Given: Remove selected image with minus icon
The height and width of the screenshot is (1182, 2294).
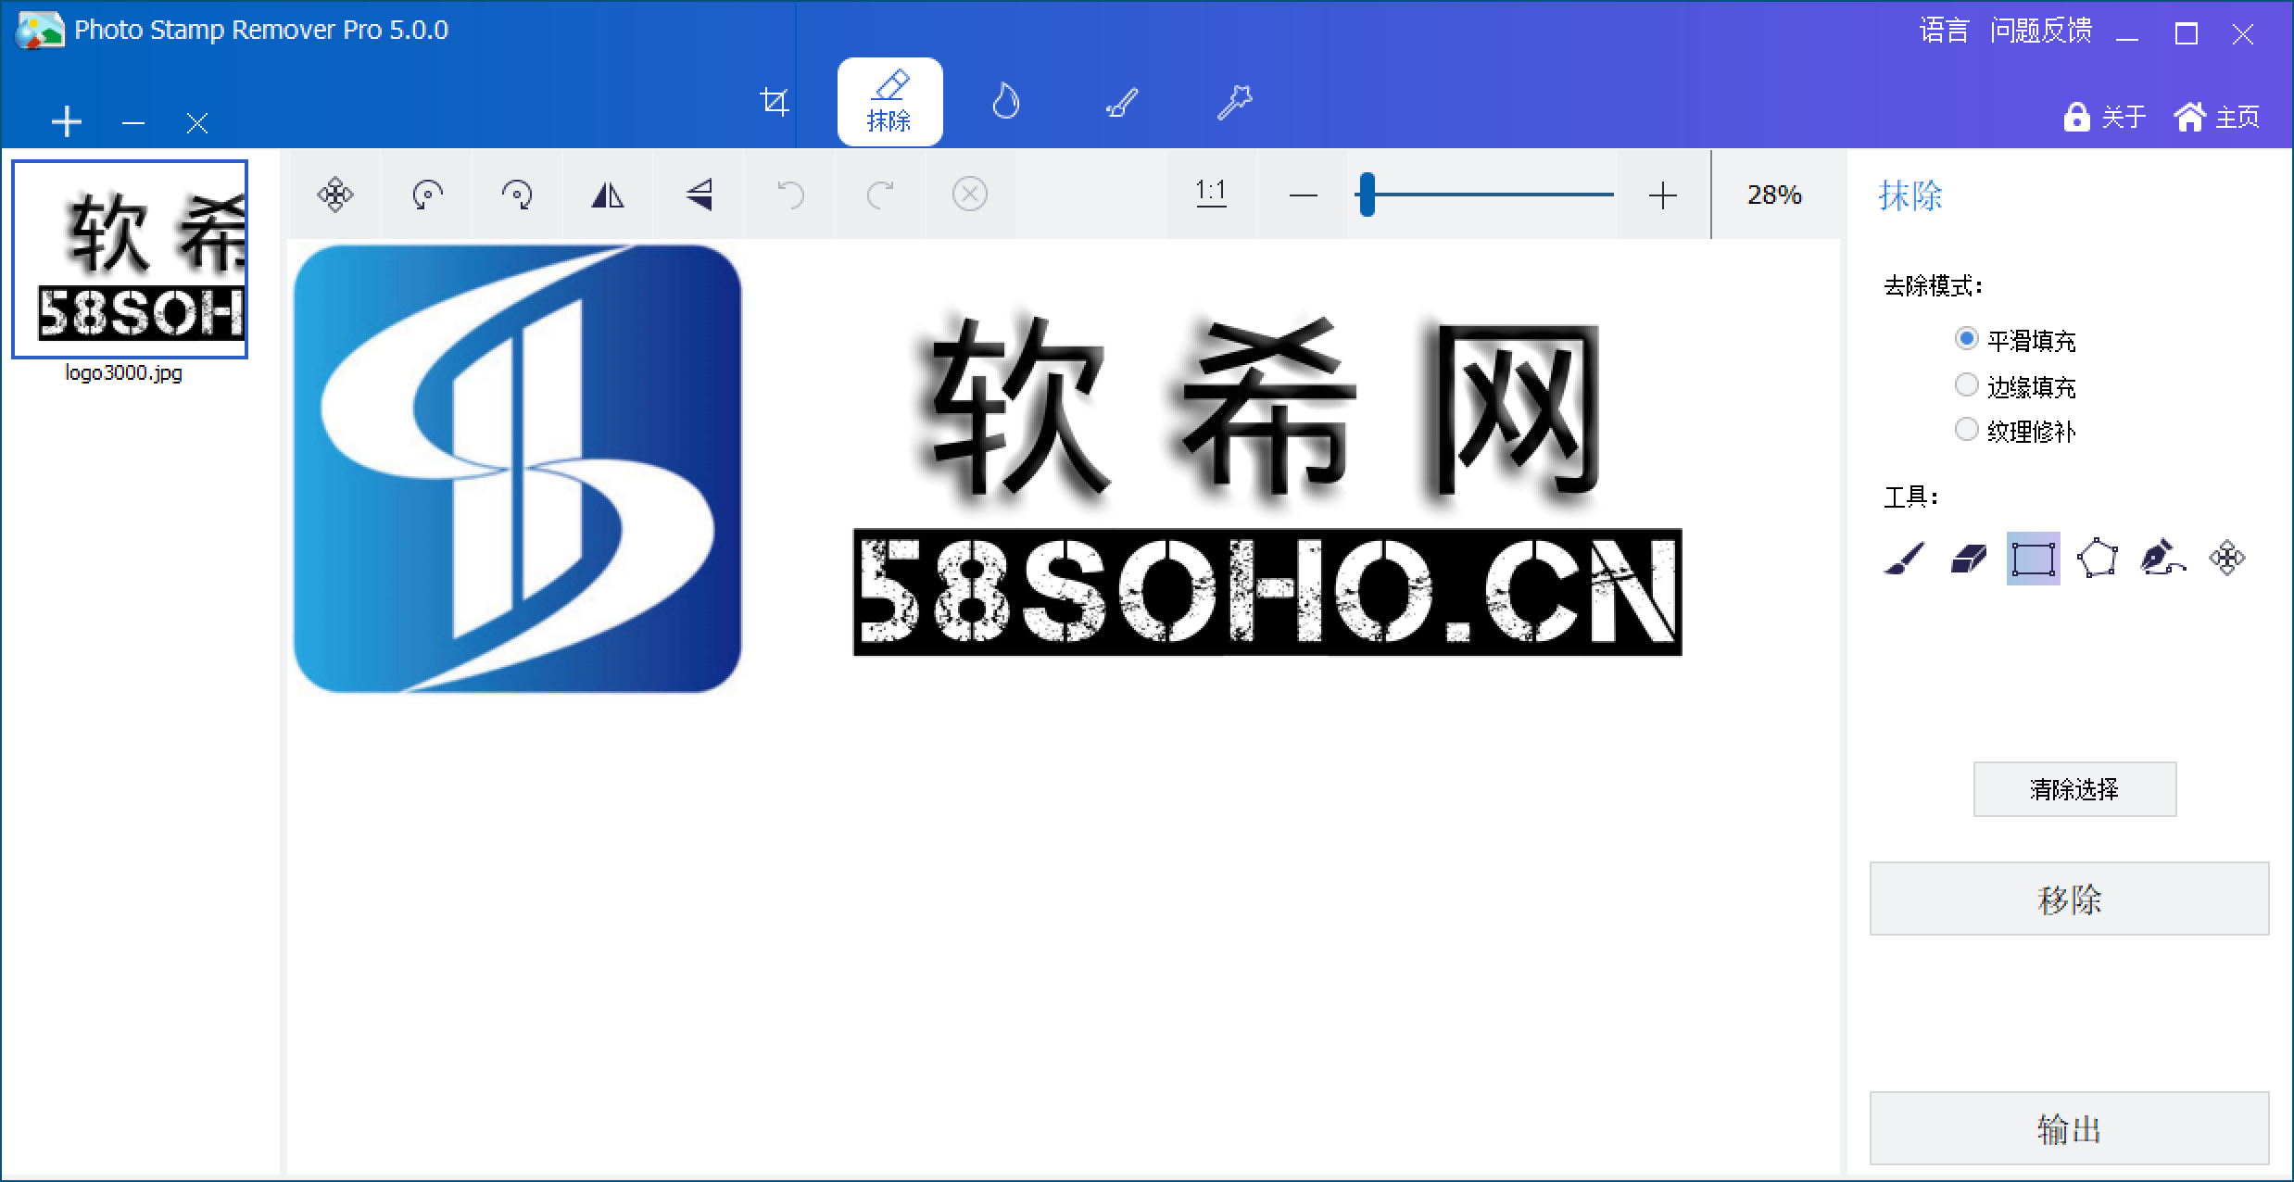Looking at the screenshot, I should (133, 122).
